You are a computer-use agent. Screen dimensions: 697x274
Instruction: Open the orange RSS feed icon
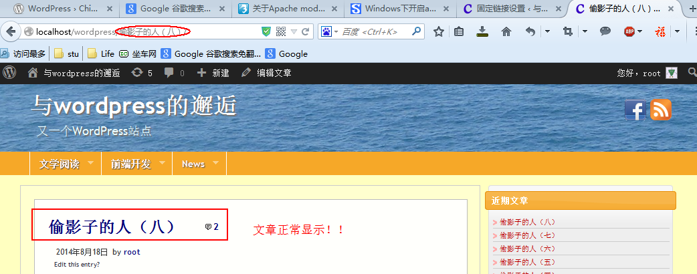pyautogui.click(x=661, y=110)
